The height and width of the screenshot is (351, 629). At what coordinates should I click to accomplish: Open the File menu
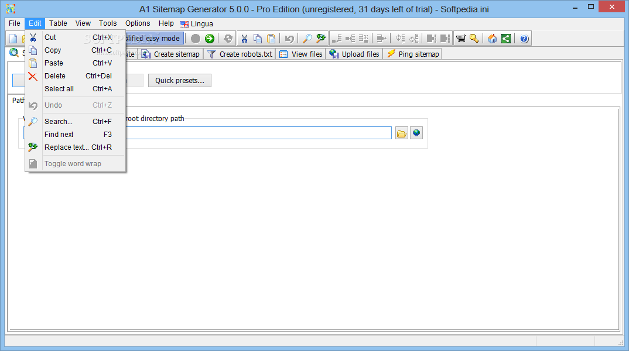click(15, 23)
